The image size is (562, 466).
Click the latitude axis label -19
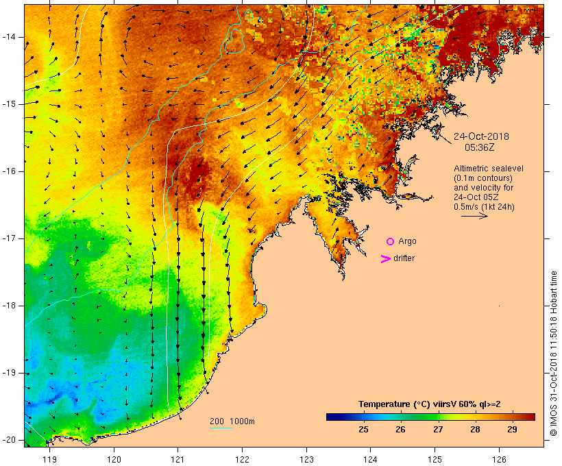9,373
